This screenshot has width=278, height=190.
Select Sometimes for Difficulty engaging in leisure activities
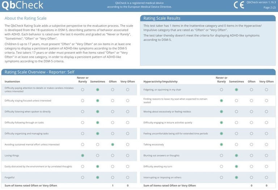236,122
